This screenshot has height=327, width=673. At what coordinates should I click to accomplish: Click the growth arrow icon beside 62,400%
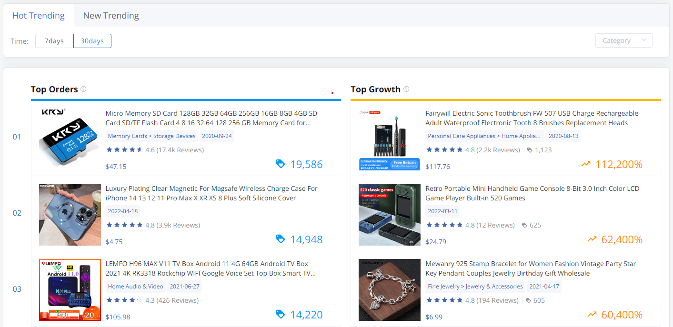[x=592, y=239]
